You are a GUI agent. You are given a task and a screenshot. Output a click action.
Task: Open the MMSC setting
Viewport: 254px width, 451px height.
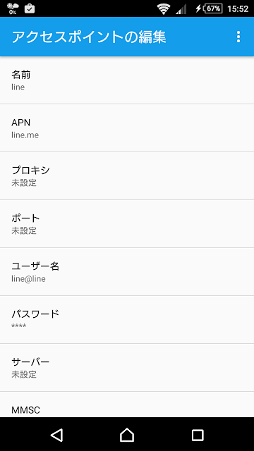click(x=127, y=404)
